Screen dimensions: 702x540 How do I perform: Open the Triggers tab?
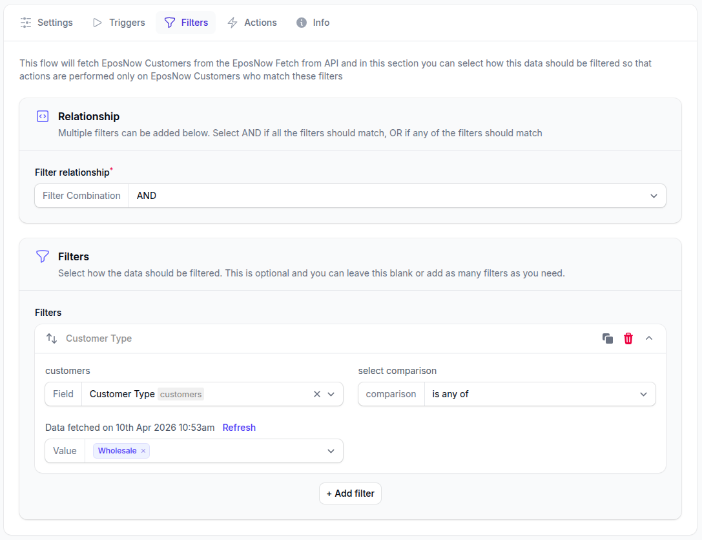coord(119,23)
